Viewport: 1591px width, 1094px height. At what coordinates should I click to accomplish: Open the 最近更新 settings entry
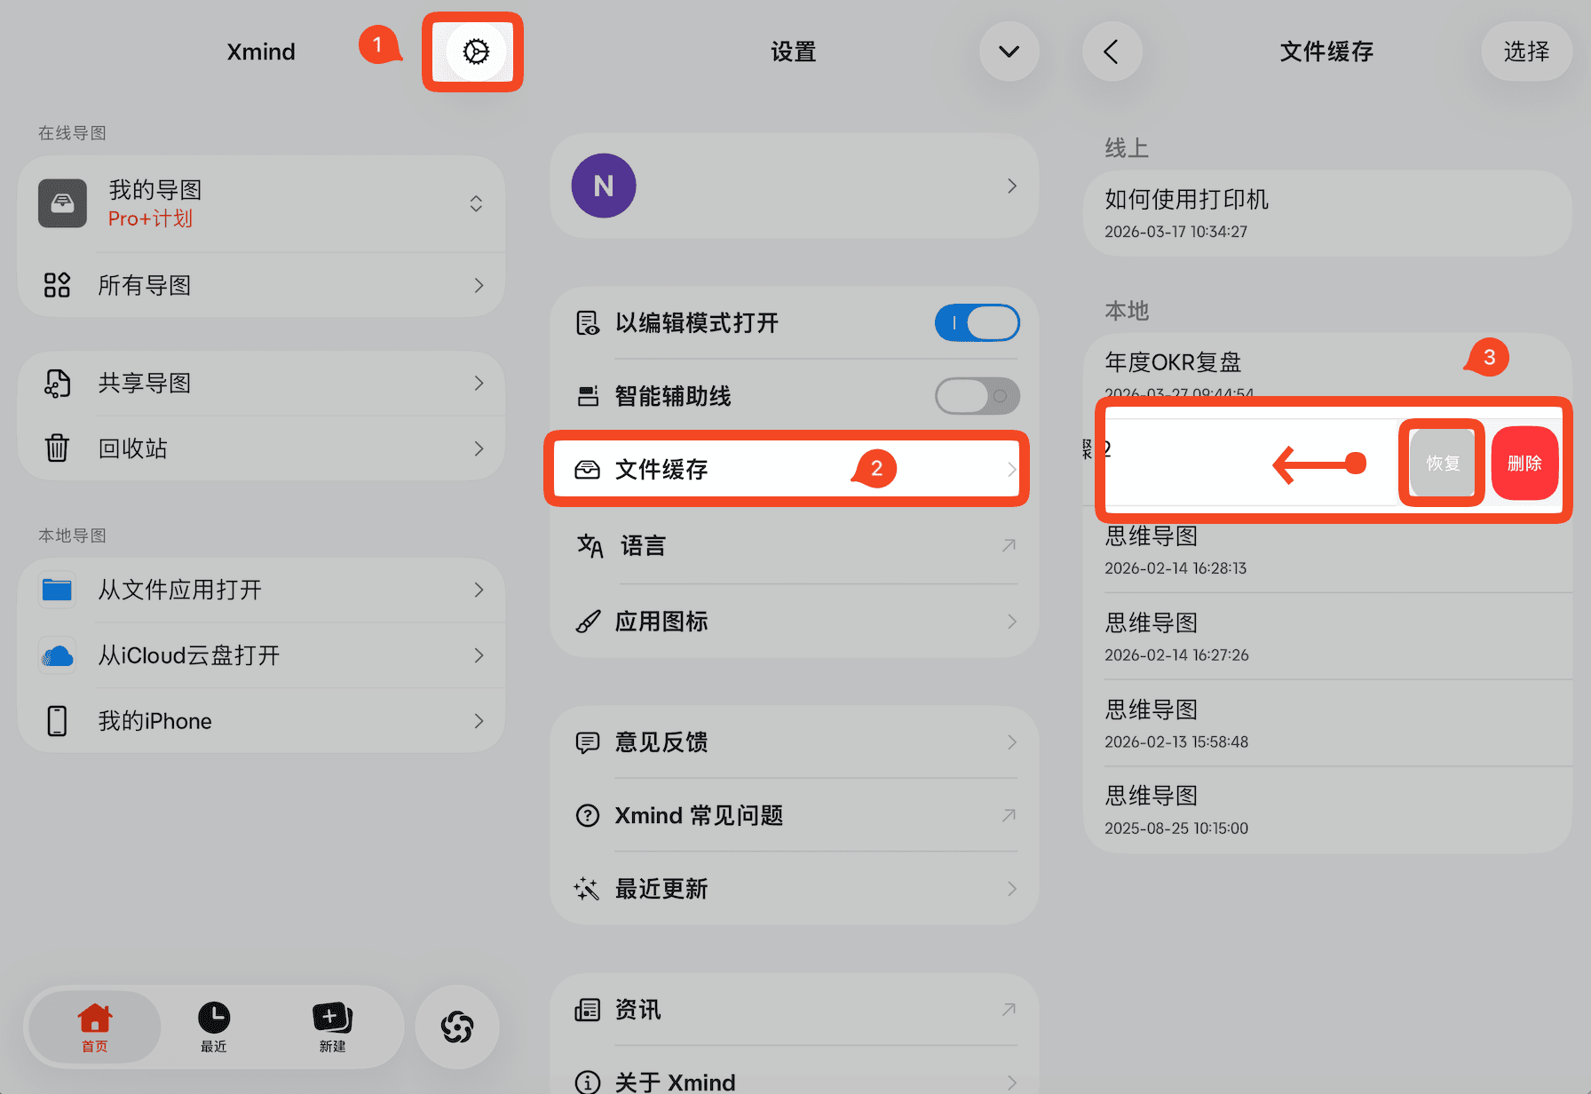tap(794, 889)
